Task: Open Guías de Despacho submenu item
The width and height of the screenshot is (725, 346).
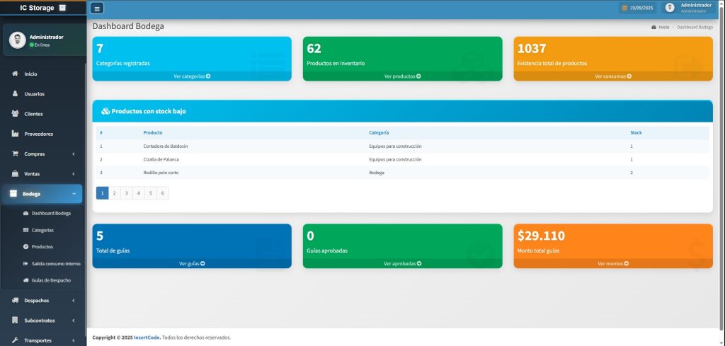Action: [x=52, y=281]
